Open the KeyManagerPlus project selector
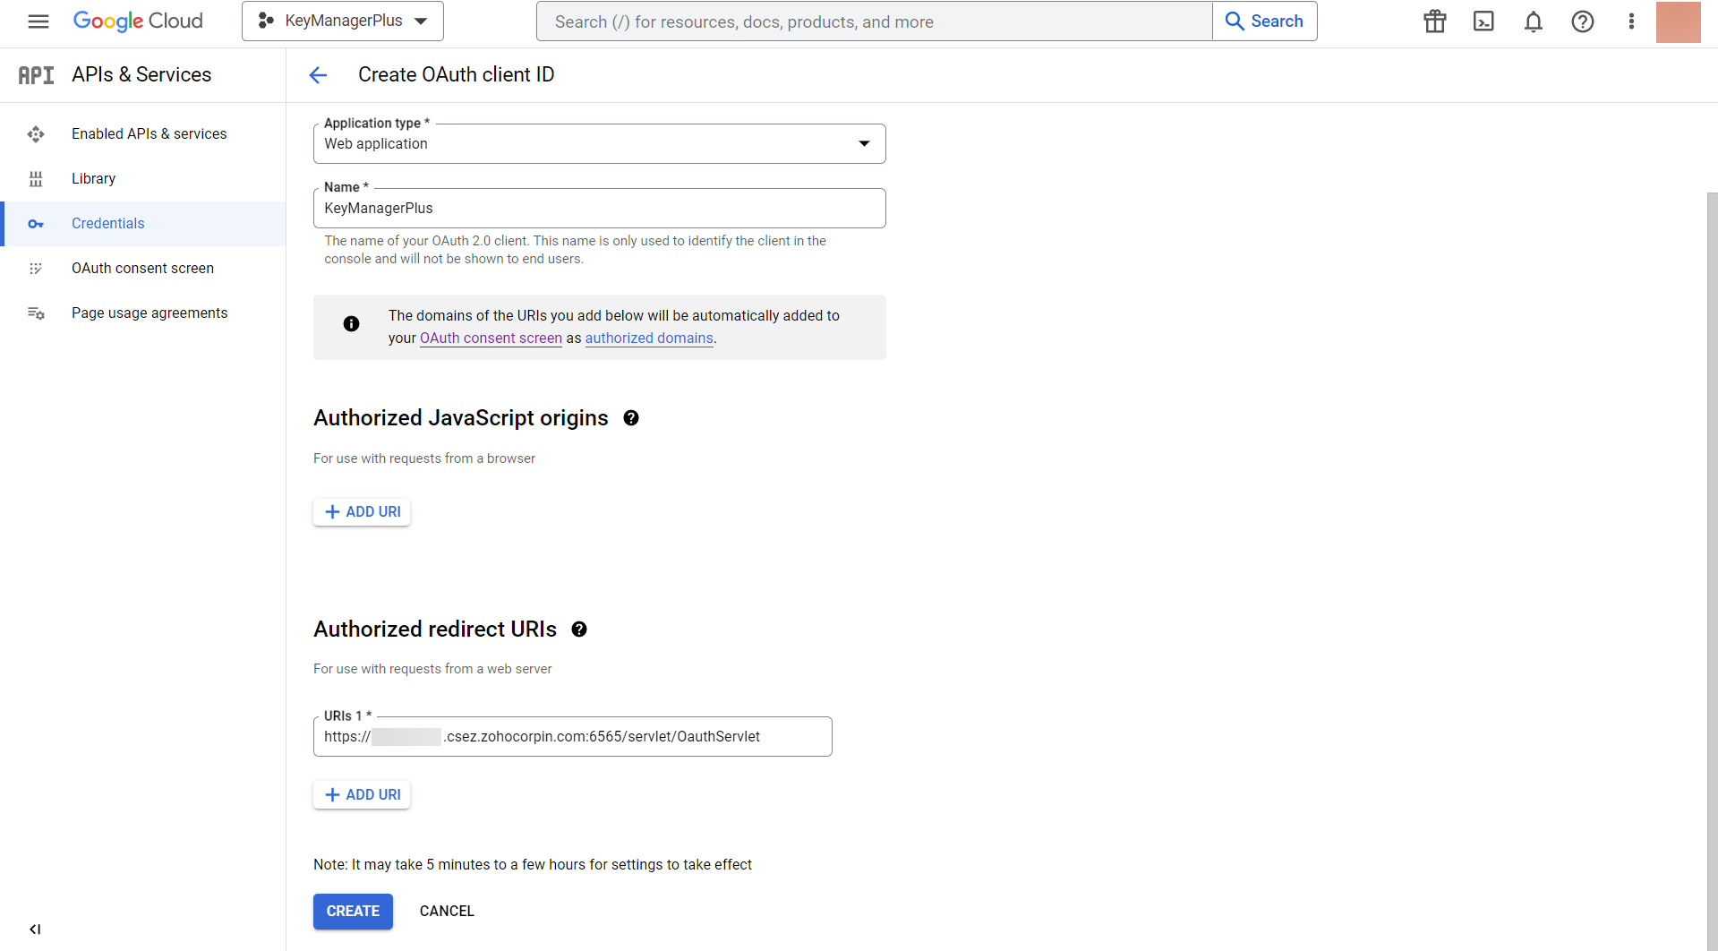Image resolution: width=1718 pixels, height=951 pixels. tap(341, 21)
